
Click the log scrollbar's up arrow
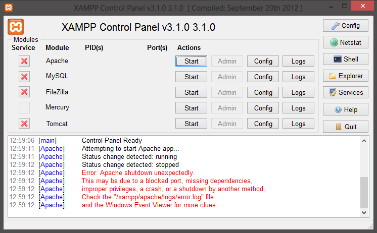point(364,140)
